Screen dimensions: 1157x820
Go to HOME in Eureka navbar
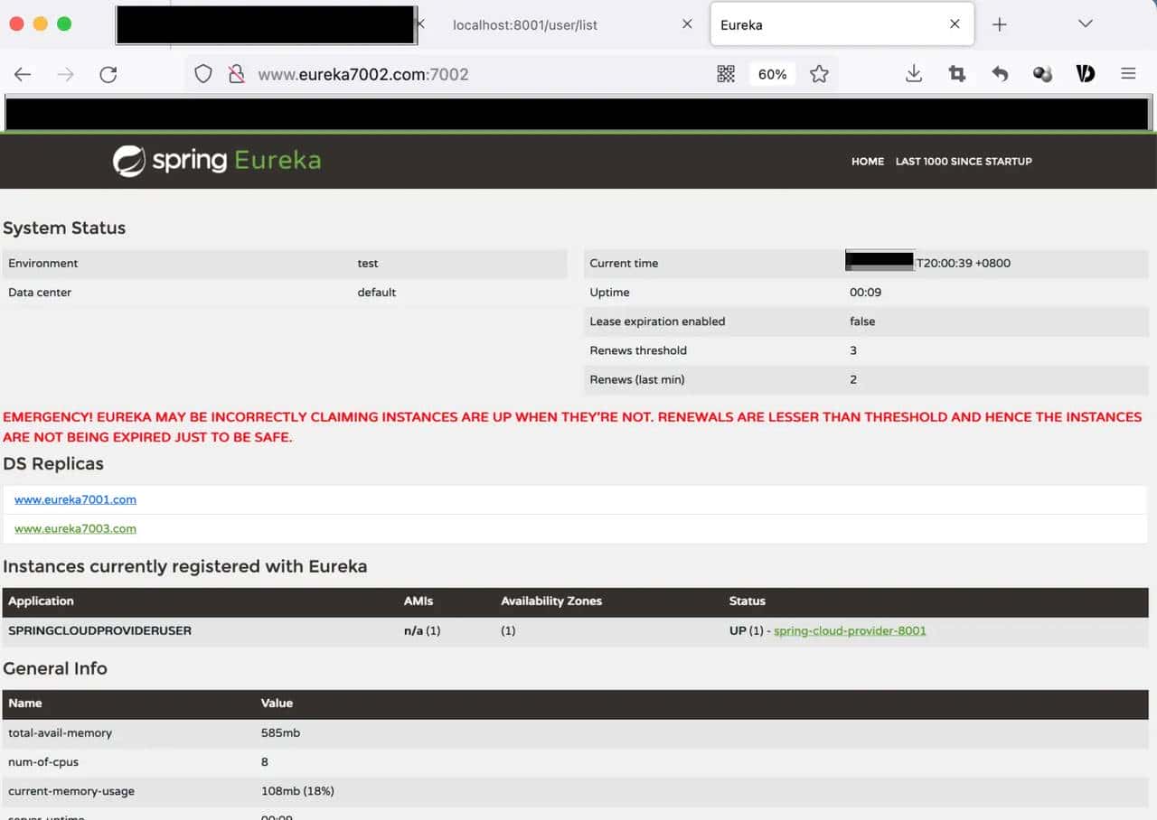(867, 162)
